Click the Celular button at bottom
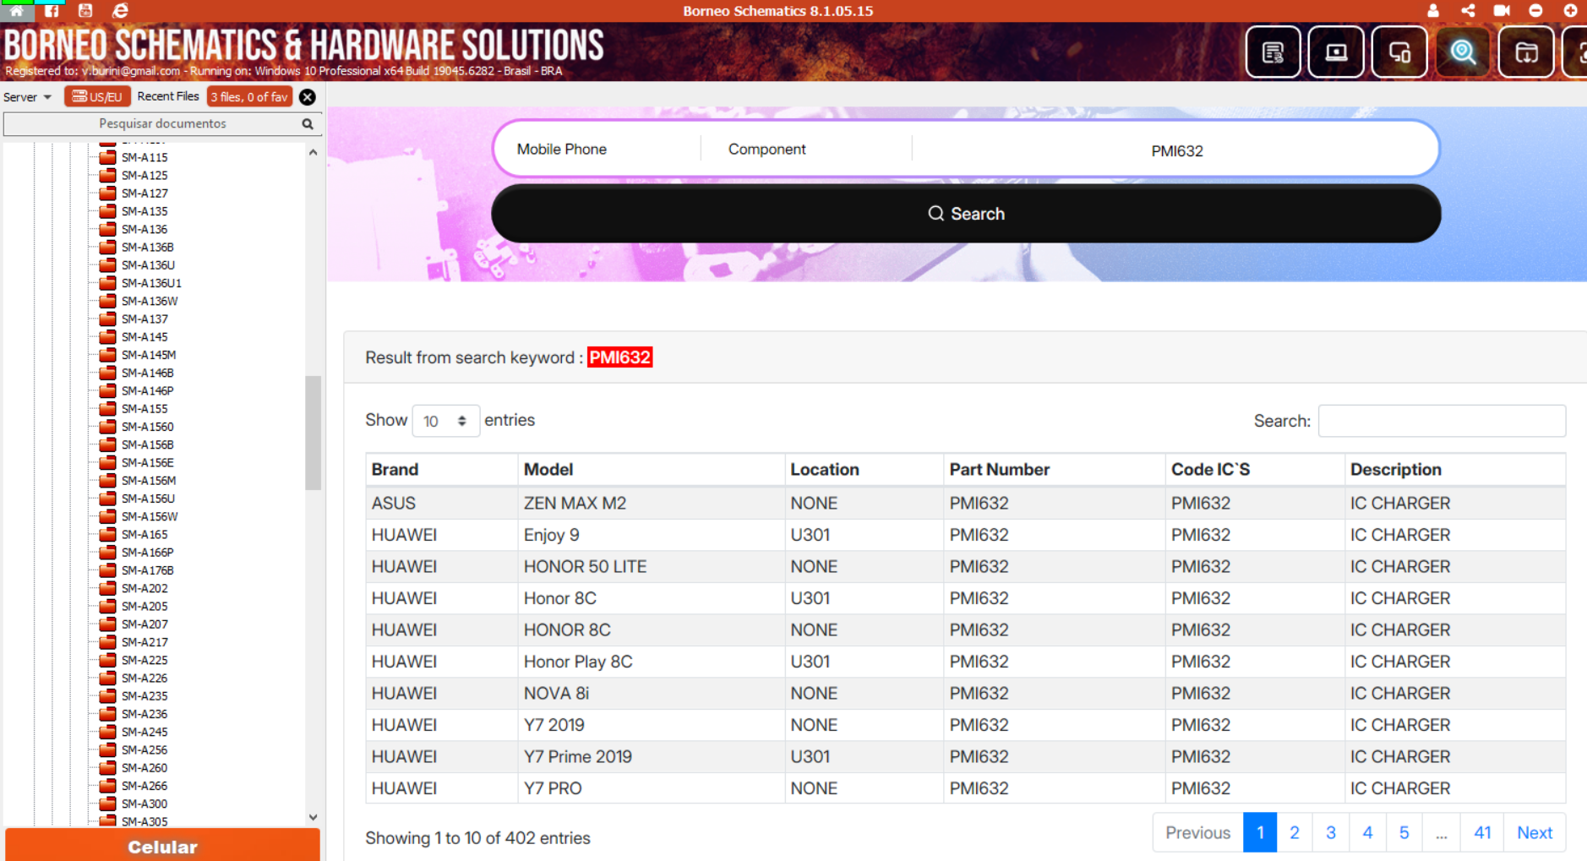The image size is (1587, 861). 162,846
